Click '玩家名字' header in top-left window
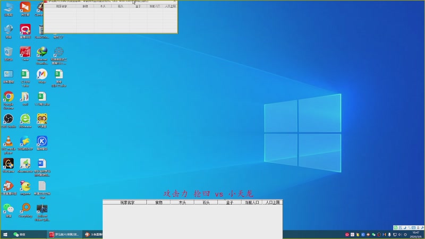This screenshot has width=425, height=239. point(61,6)
